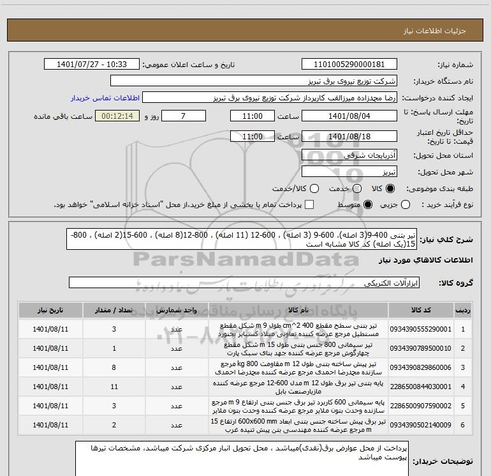This screenshot has width=491, height=476.
Task: Click the اطلاعات کالاهای مورد نیاز section title
Action: 425,261
